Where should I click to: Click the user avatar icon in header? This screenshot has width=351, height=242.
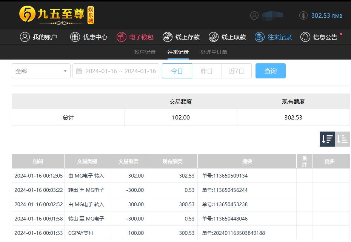coord(254,15)
